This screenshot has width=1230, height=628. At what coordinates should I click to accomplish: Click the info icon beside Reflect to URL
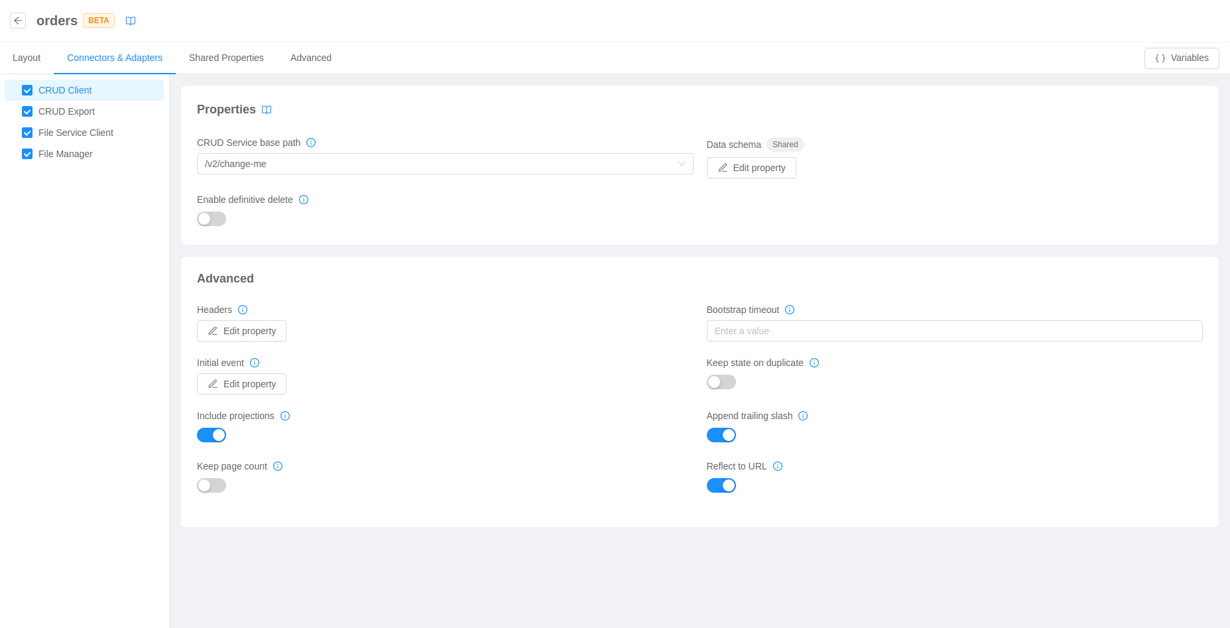(778, 466)
